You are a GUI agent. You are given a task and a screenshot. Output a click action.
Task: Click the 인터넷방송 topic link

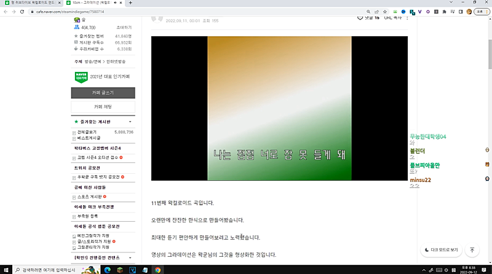[x=116, y=62]
